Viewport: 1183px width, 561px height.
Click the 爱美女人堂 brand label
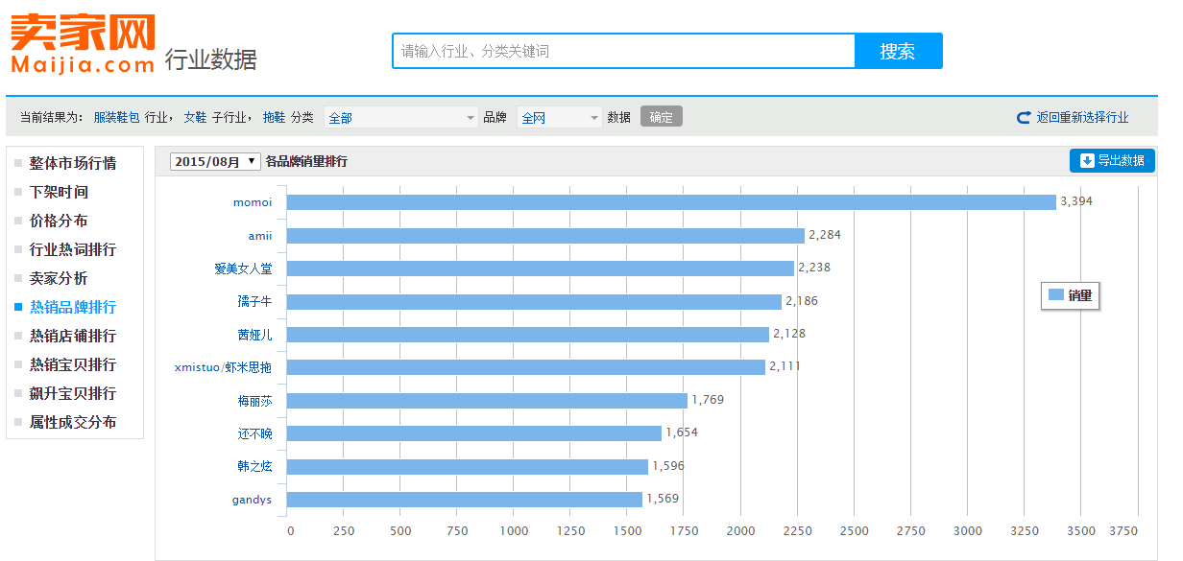tap(243, 269)
